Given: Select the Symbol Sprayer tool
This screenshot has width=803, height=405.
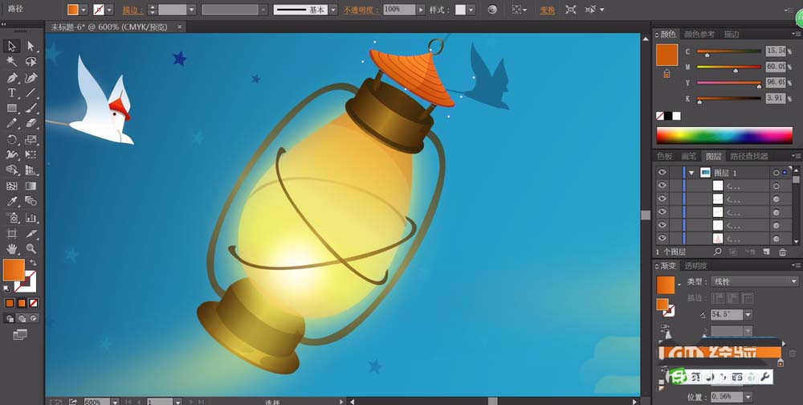Looking at the screenshot, I should coord(12,218).
